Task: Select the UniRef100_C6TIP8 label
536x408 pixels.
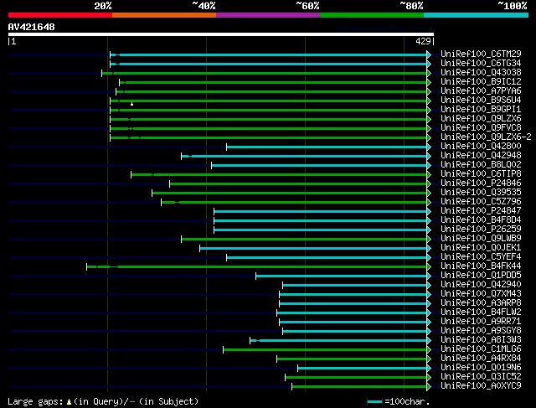Action: (x=481, y=174)
